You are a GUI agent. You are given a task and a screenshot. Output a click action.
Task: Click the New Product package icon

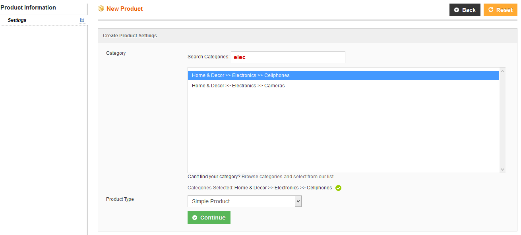click(101, 8)
